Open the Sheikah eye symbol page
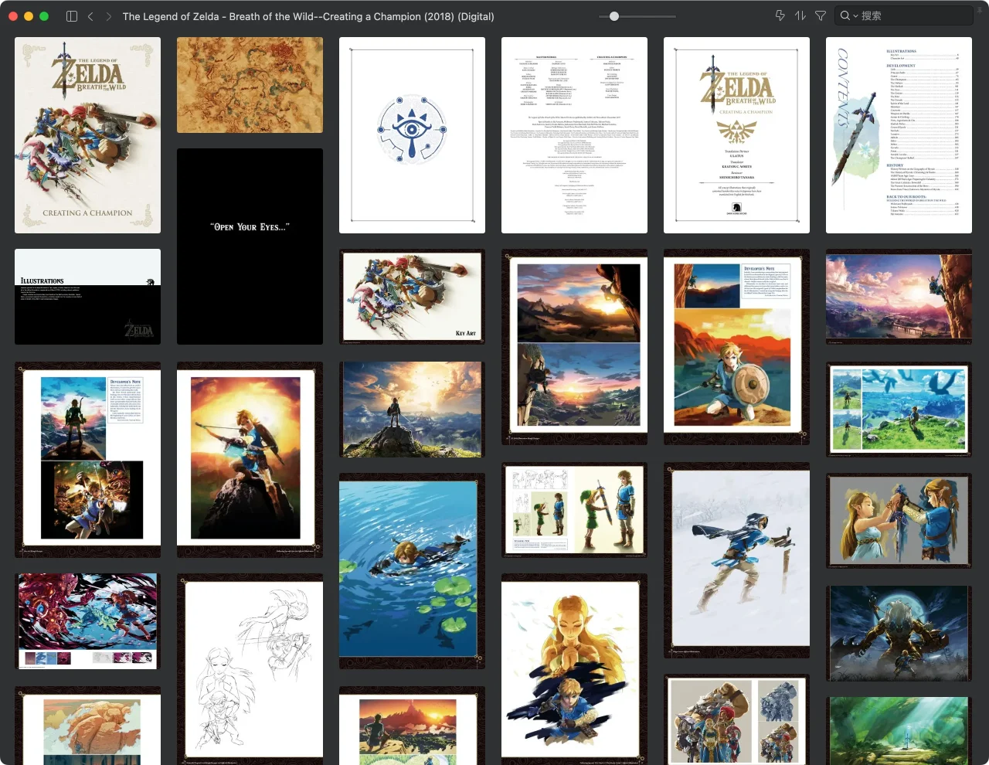Screen dimensions: 989x765 pos(413,135)
